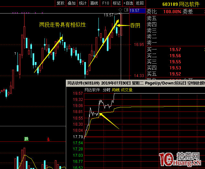This screenshot has height=169, width=205.
Task: Click the 16.95 axis price label
Action: tap(139, 45)
